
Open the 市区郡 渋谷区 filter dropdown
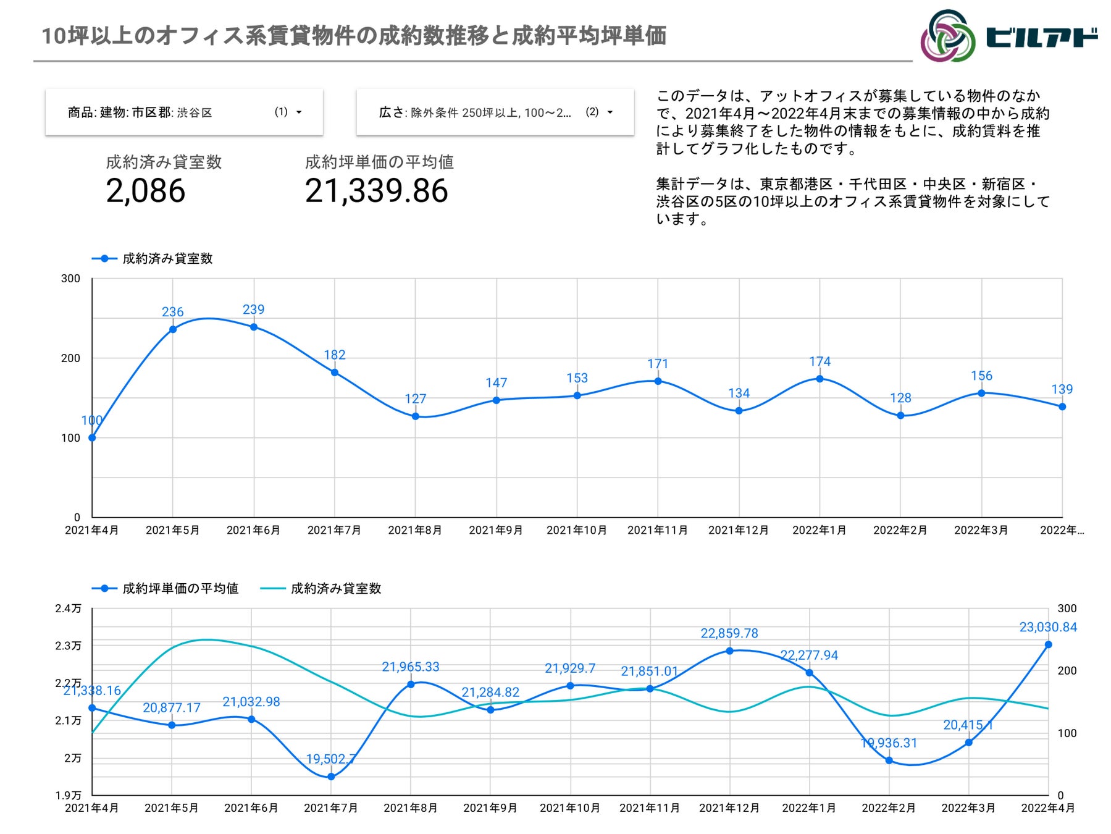click(184, 112)
